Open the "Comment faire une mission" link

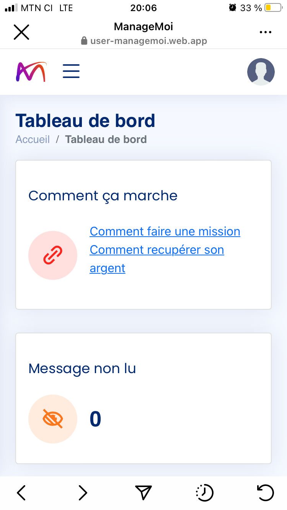click(x=165, y=232)
